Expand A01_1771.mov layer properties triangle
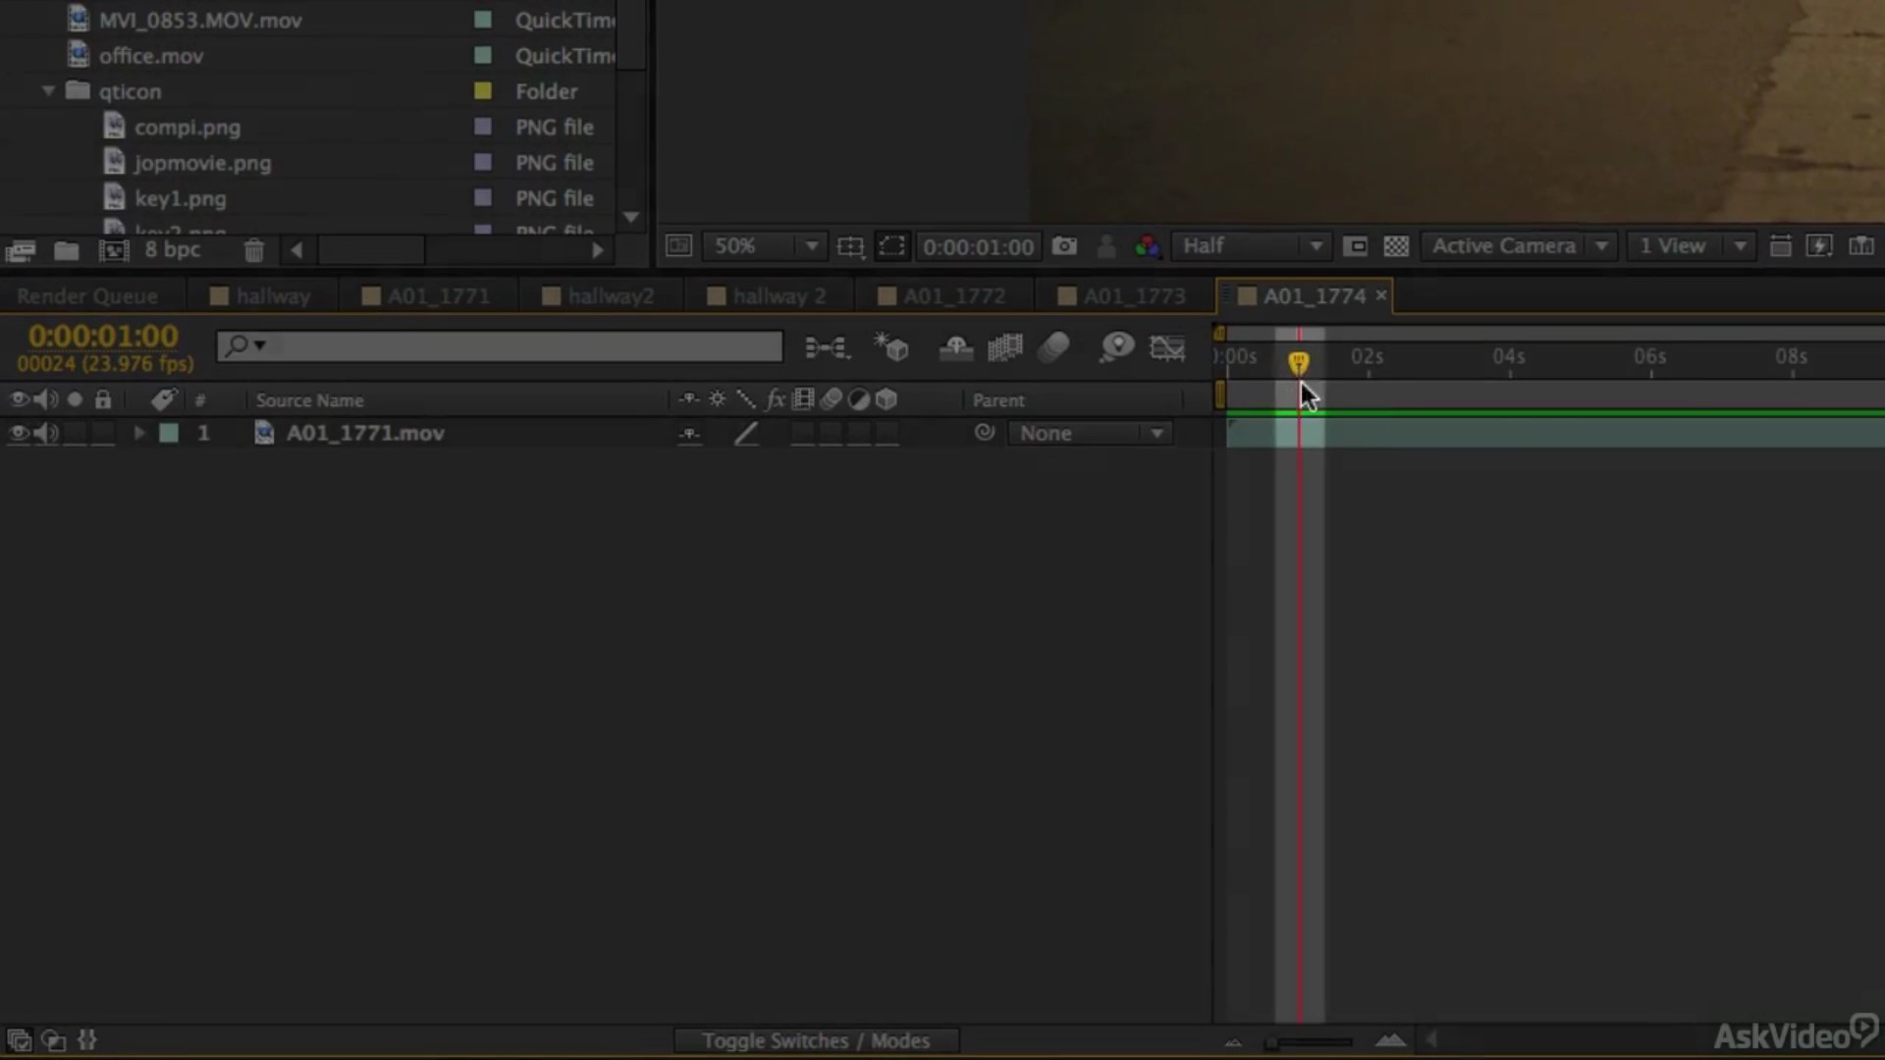Viewport: 1885px width, 1060px height. [139, 433]
